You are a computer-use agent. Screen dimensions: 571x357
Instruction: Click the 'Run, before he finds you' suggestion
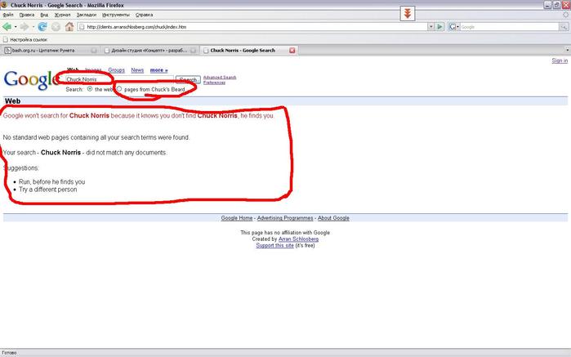tap(52, 181)
